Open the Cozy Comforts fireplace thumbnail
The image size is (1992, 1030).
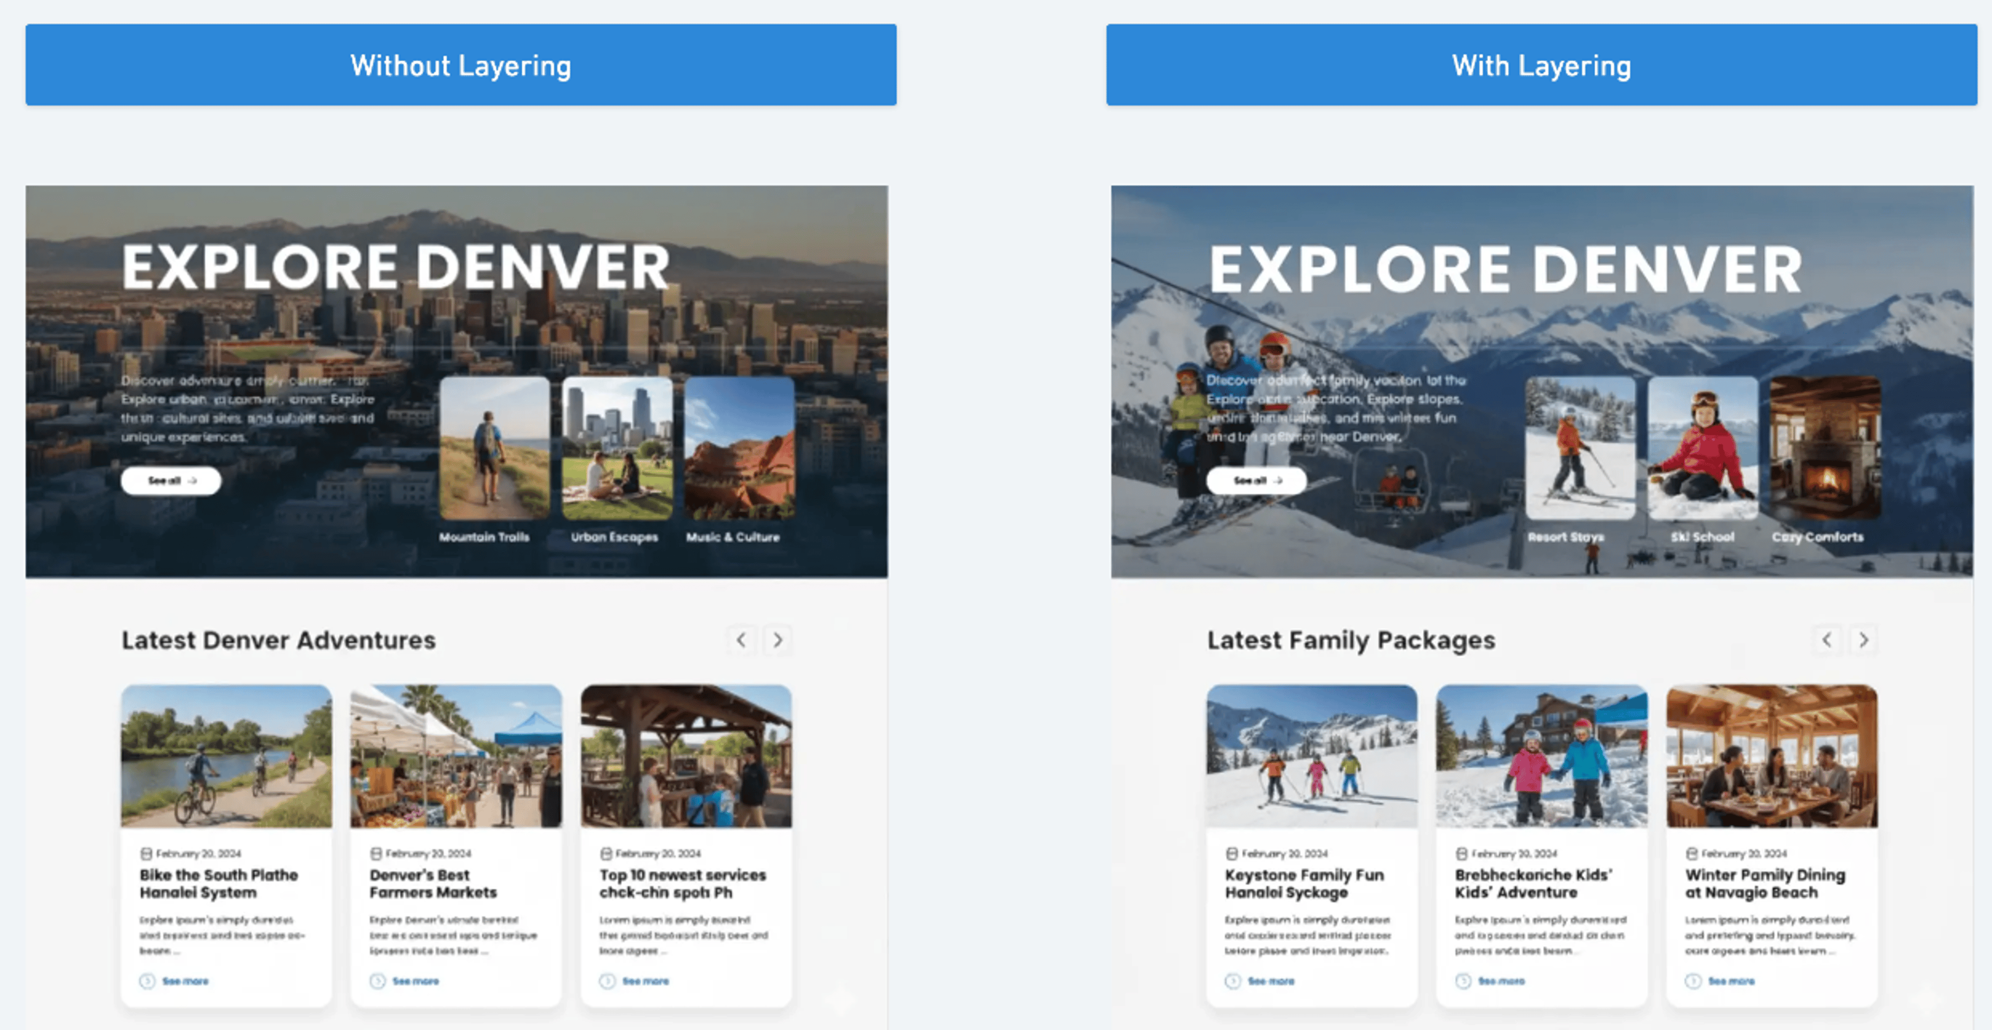[1826, 448]
